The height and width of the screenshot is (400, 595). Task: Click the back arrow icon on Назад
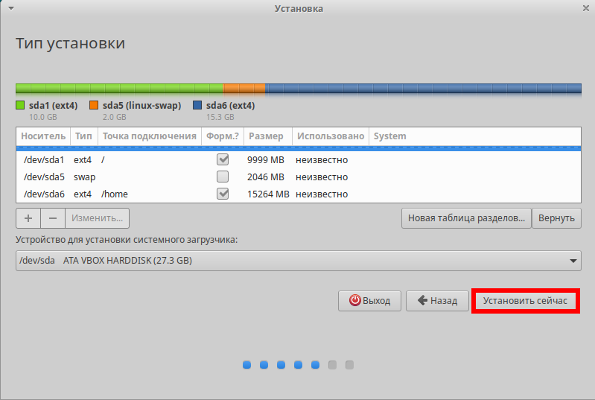[x=422, y=301]
